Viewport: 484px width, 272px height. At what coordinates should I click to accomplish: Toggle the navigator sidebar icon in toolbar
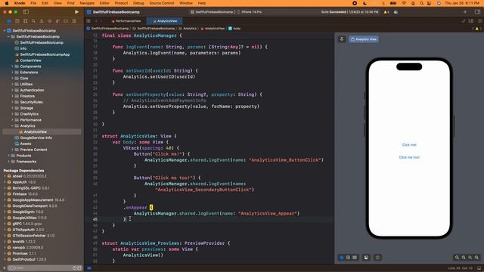pyautogui.click(x=26, y=12)
